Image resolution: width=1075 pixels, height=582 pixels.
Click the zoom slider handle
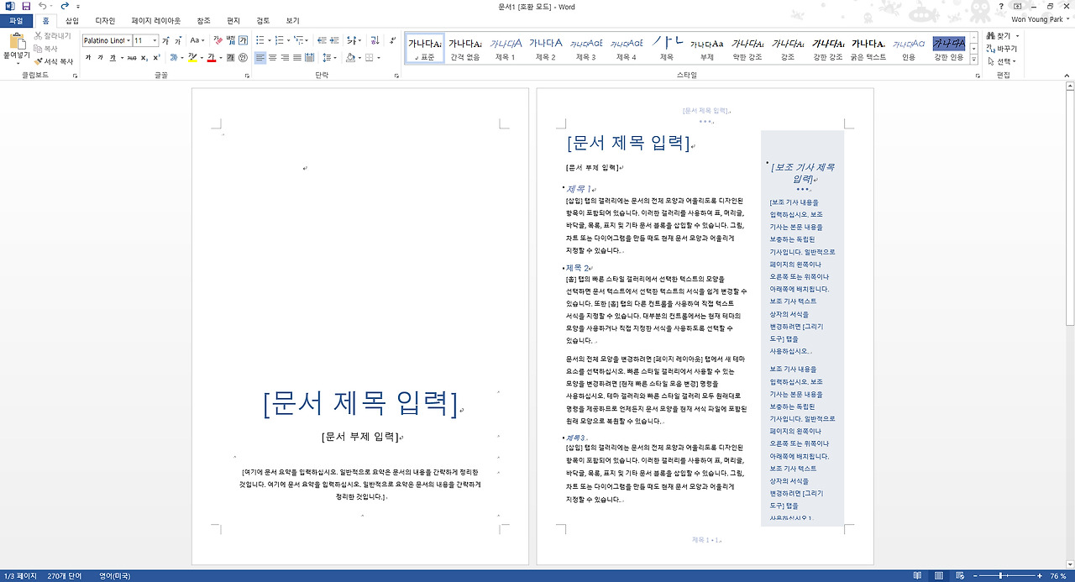coord(1002,576)
